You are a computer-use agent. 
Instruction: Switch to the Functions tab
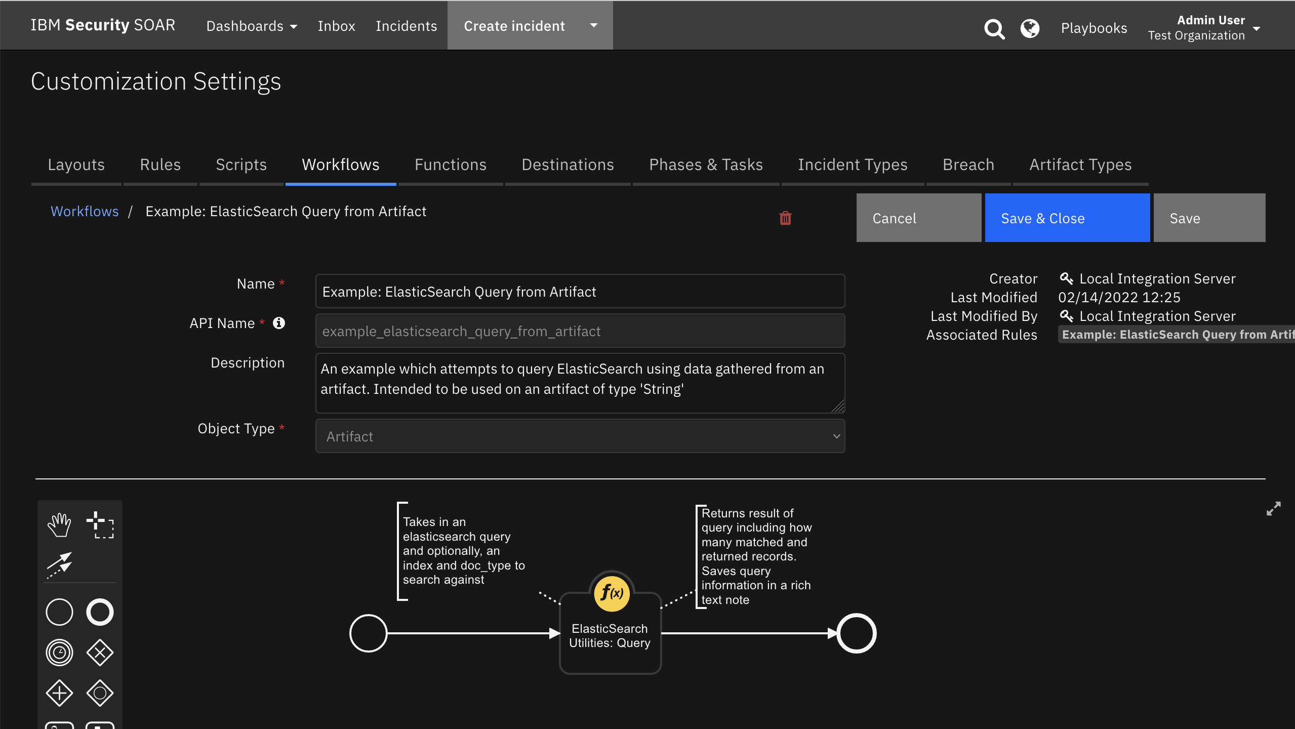coord(451,165)
